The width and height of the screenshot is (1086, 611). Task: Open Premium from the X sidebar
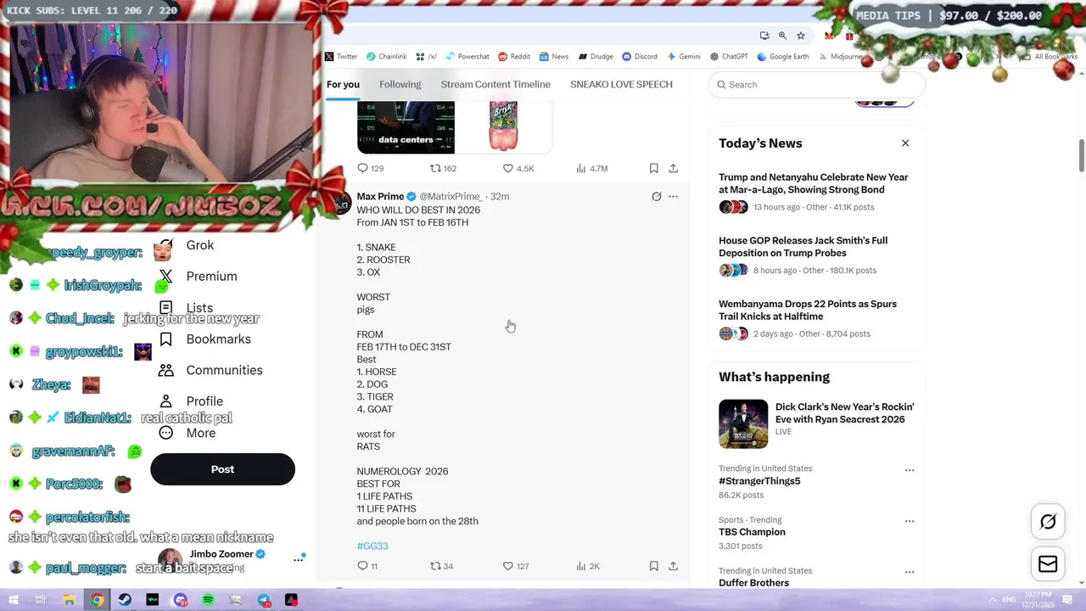coord(198,277)
